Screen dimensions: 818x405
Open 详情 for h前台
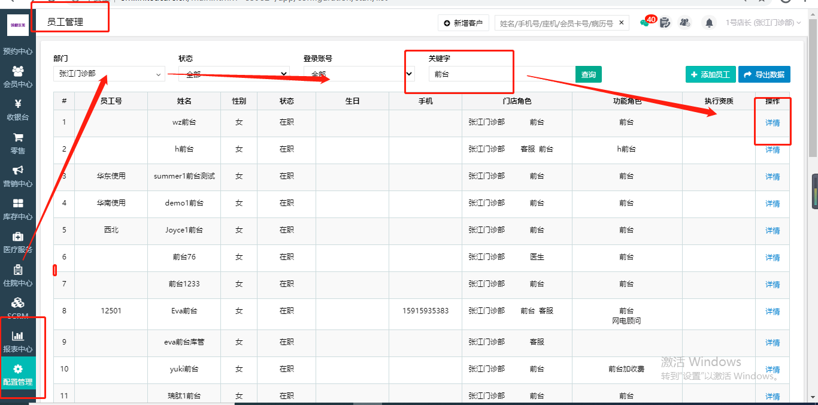pos(772,150)
